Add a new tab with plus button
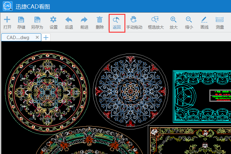This screenshot has height=154, width=231. tap(46, 38)
